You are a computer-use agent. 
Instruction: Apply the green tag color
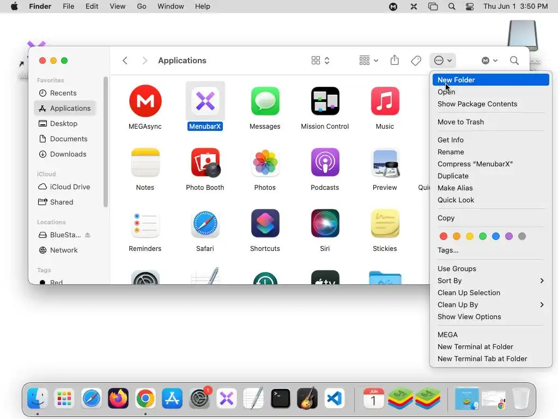tap(483, 236)
